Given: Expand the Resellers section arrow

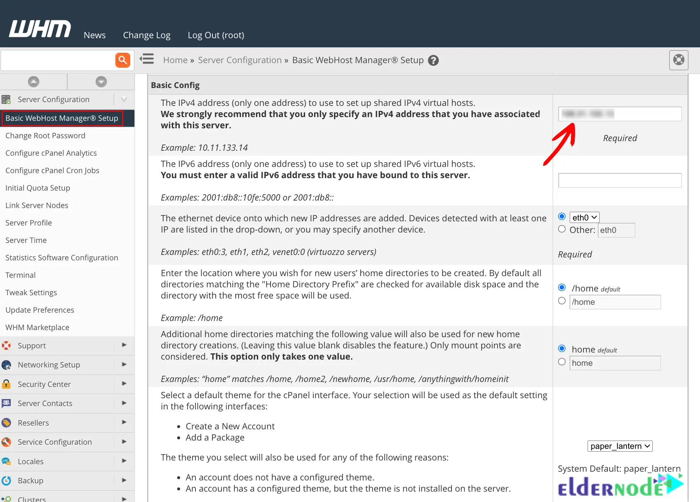Looking at the screenshot, I should (x=124, y=422).
